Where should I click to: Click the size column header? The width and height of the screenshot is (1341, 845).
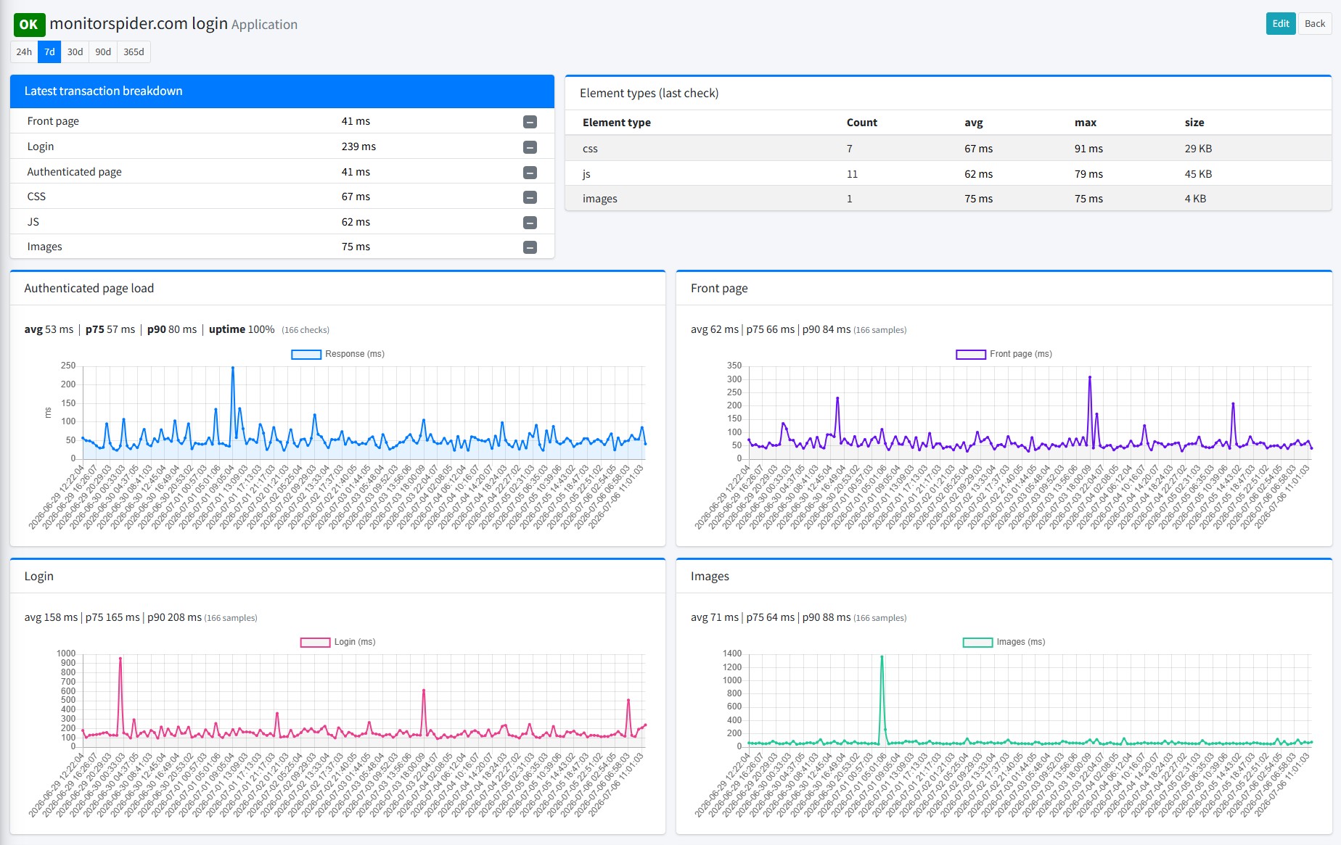[x=1194, y=123]
